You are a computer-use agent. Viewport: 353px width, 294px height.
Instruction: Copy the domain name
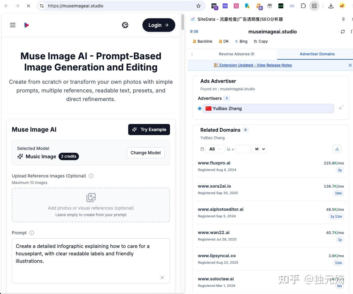[x=261, y=41]
